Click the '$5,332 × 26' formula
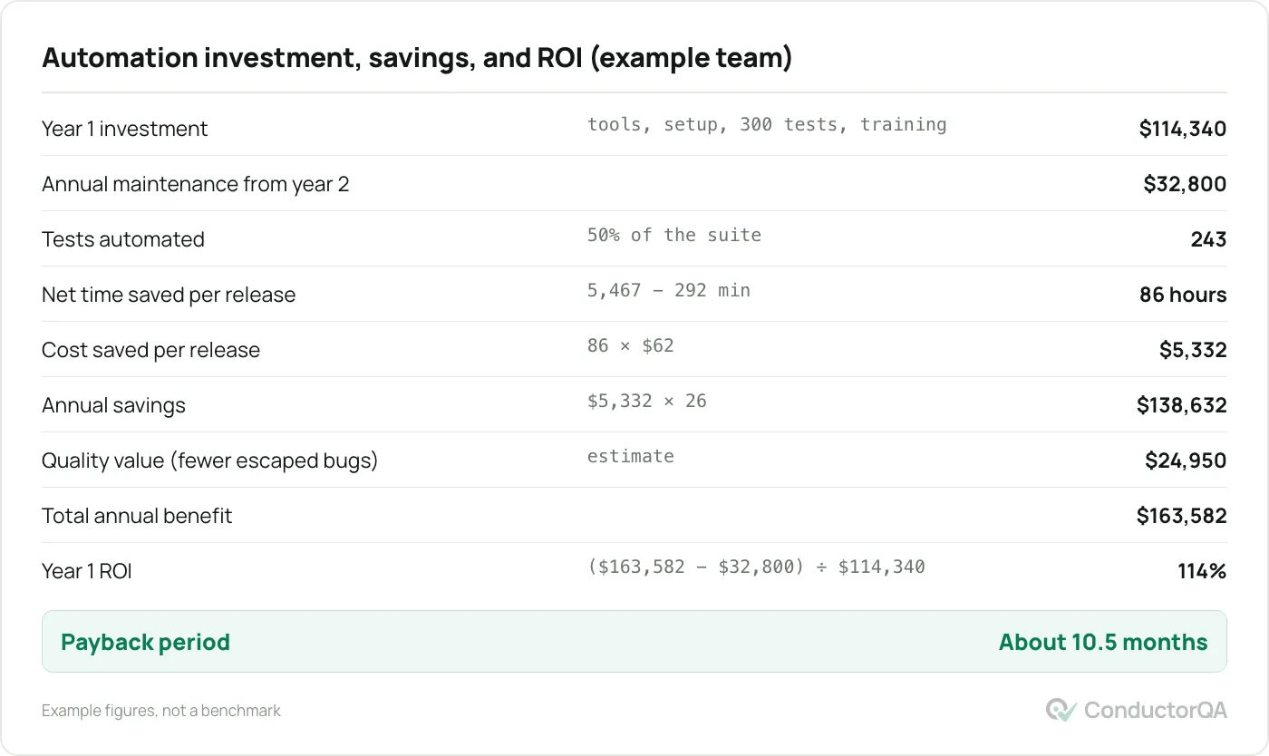The height and width of the screenshot is (756, 1269). 647,401
